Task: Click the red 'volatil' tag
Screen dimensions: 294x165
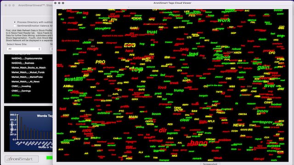Action: click(114, 16)
